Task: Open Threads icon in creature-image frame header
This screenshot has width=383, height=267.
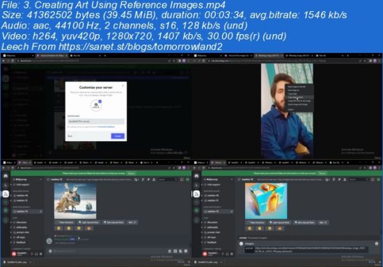Action: [x=136, y=179]
